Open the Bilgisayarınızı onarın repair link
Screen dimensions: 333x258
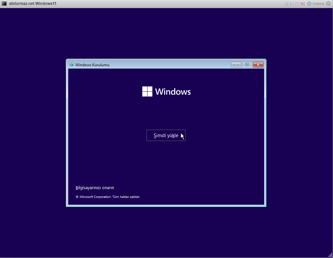click(95, 188)
